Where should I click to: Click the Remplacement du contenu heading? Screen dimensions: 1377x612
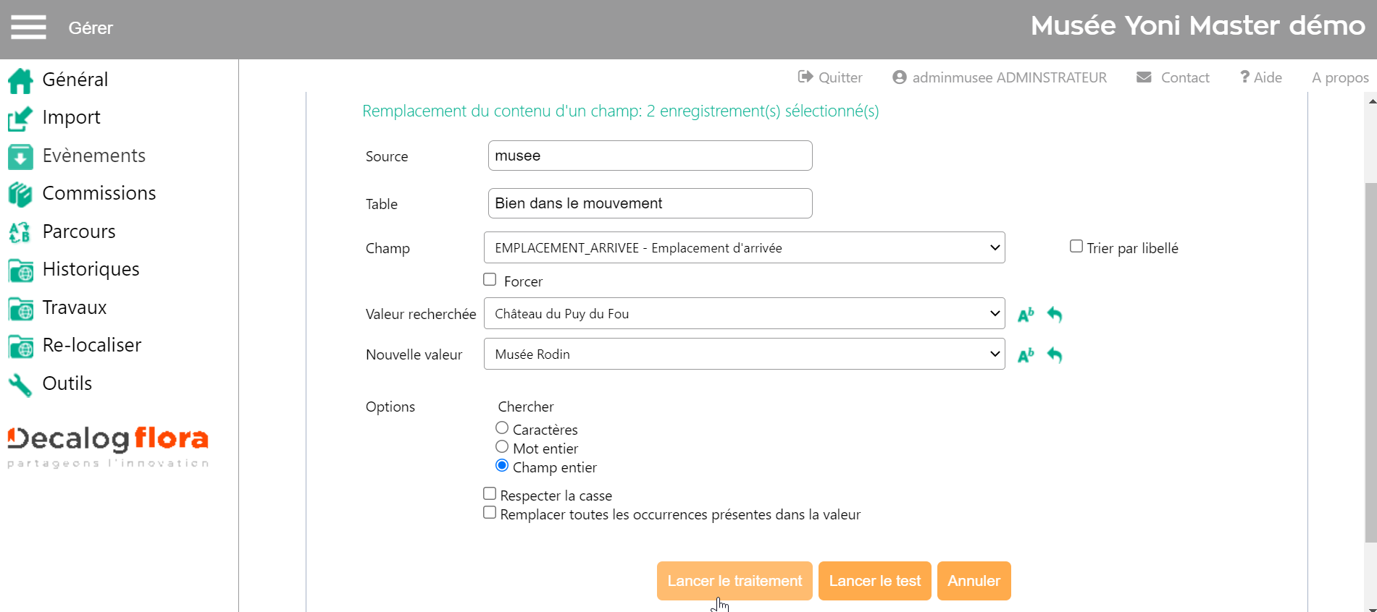point(621,111)
